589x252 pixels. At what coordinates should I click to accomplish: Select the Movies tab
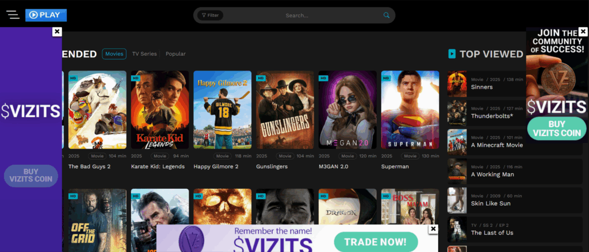pos(114,54)
